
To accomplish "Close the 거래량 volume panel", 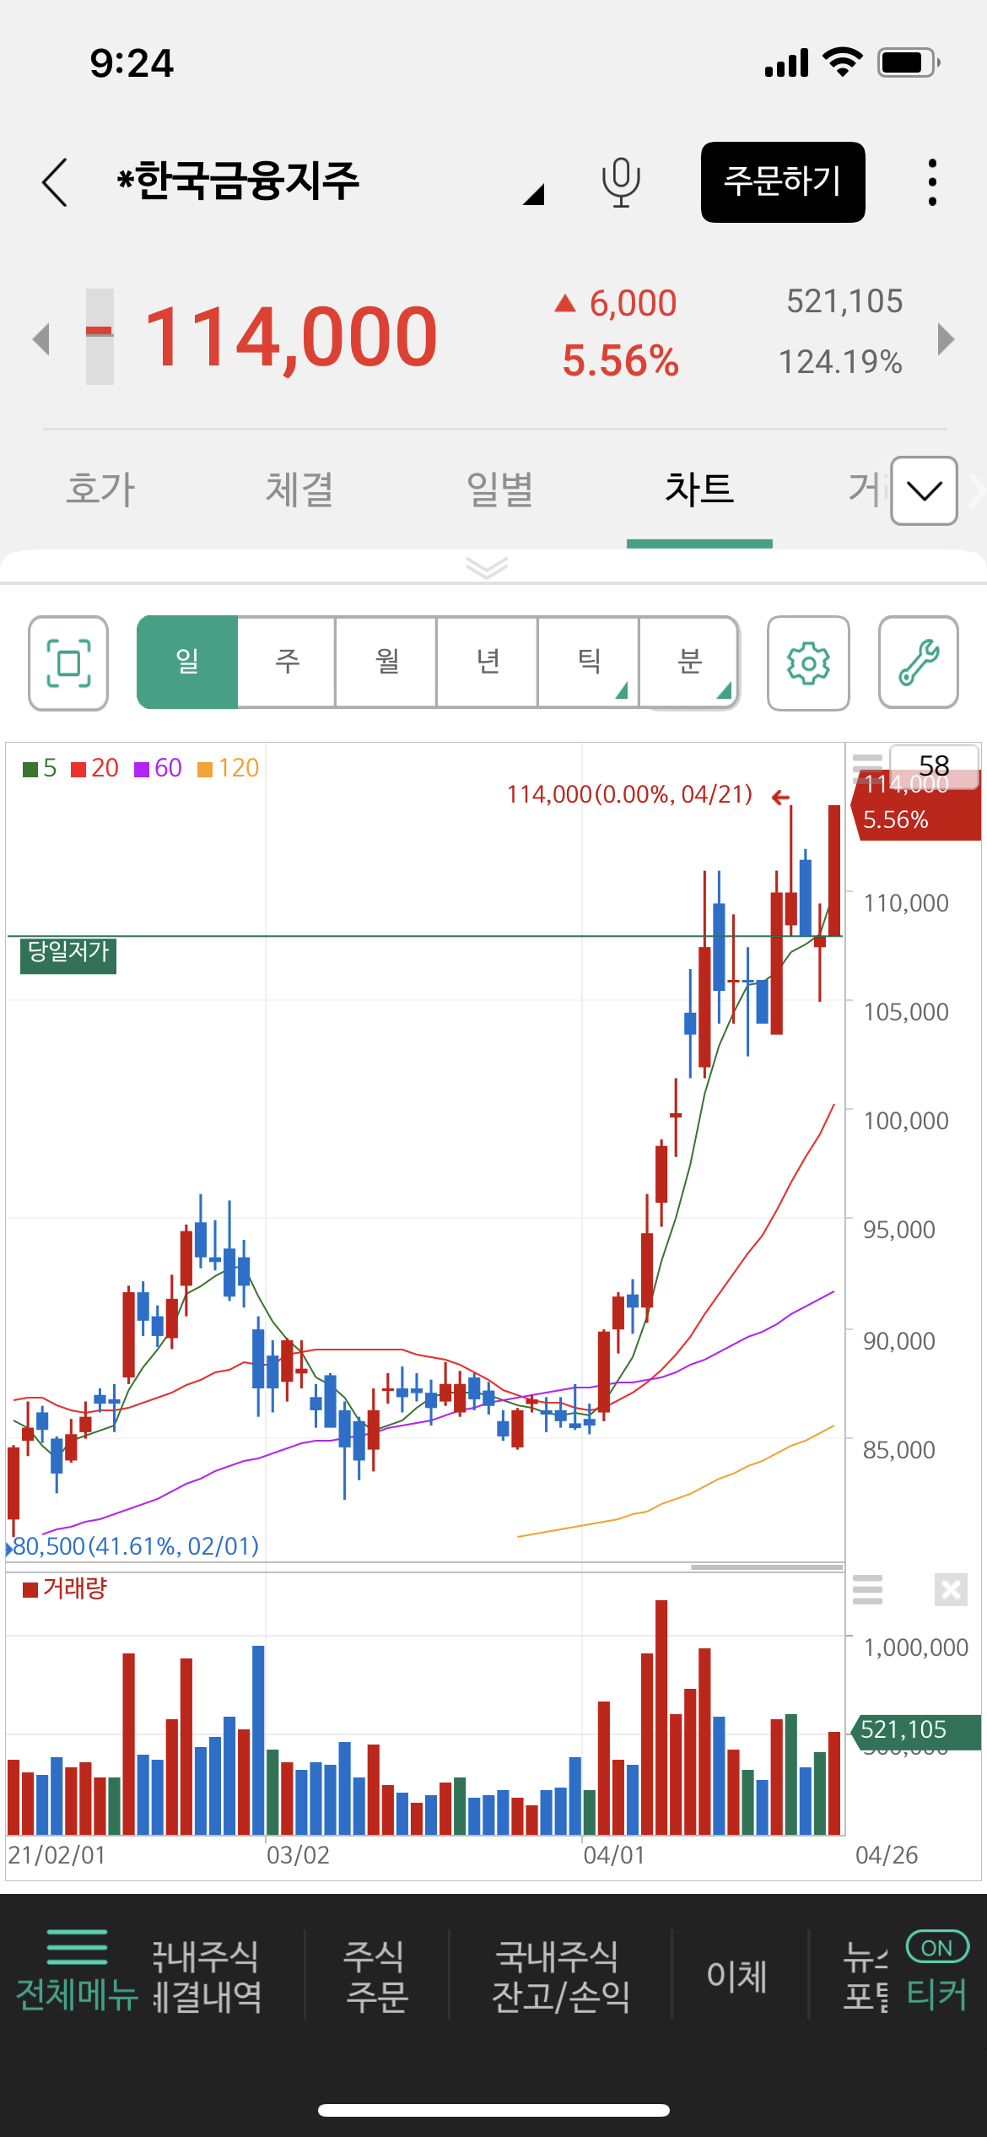I will pyautogui.click(x=951, y=1590).
